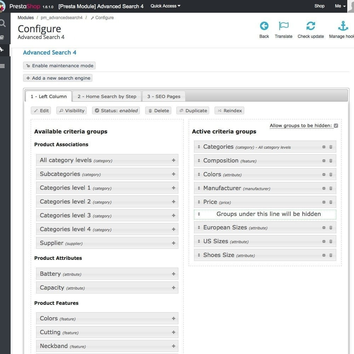Click the Manage hooks anchor icon
The image size is (354, 354).
(343, 26)
